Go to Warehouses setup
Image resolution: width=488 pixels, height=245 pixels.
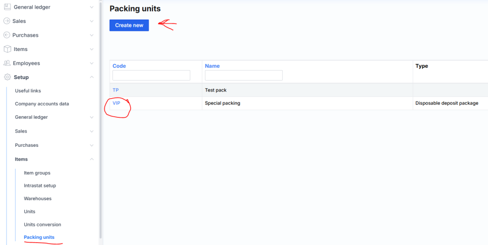point(38,198)
